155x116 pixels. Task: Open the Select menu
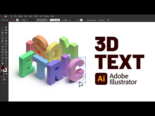[x=31, y=16]
